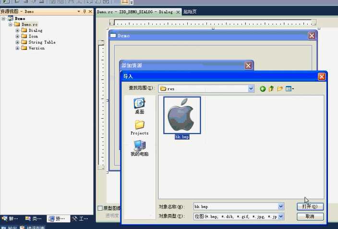Expand the Dialog folder node

(17, 30)
